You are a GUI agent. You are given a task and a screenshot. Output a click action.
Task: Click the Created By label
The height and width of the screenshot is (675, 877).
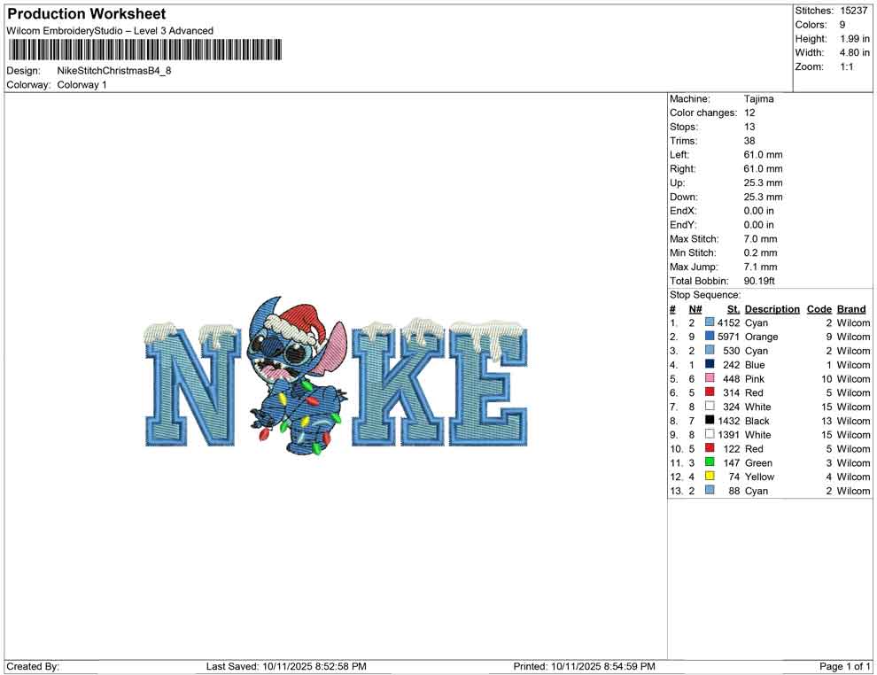pos(33,666)
